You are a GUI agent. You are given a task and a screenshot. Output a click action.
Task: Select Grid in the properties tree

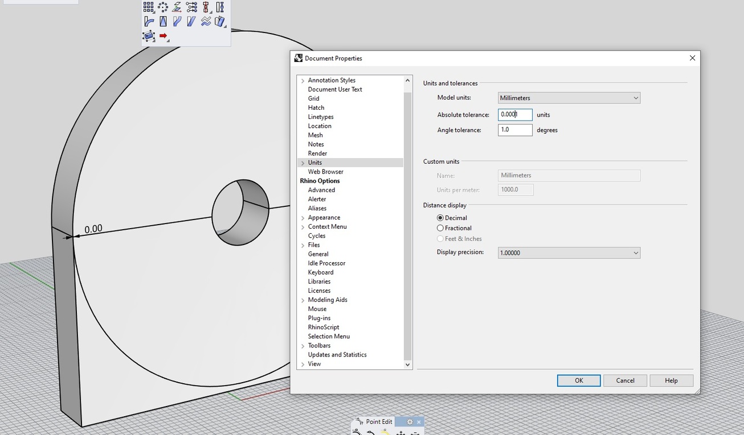coord(313,98)
